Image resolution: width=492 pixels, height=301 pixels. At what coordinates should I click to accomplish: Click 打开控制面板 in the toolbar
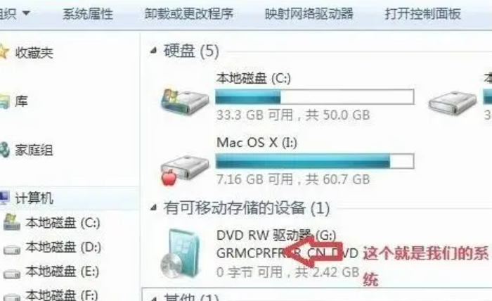[422, 14]
